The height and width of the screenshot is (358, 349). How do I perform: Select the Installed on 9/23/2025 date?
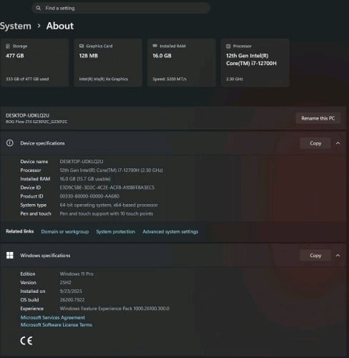pyautogui.click(x=71, y=291)
